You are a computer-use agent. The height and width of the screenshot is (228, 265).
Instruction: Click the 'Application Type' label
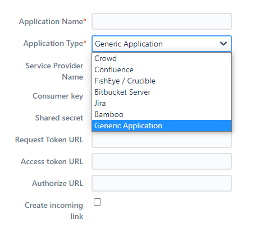click(x=54, y=43)
